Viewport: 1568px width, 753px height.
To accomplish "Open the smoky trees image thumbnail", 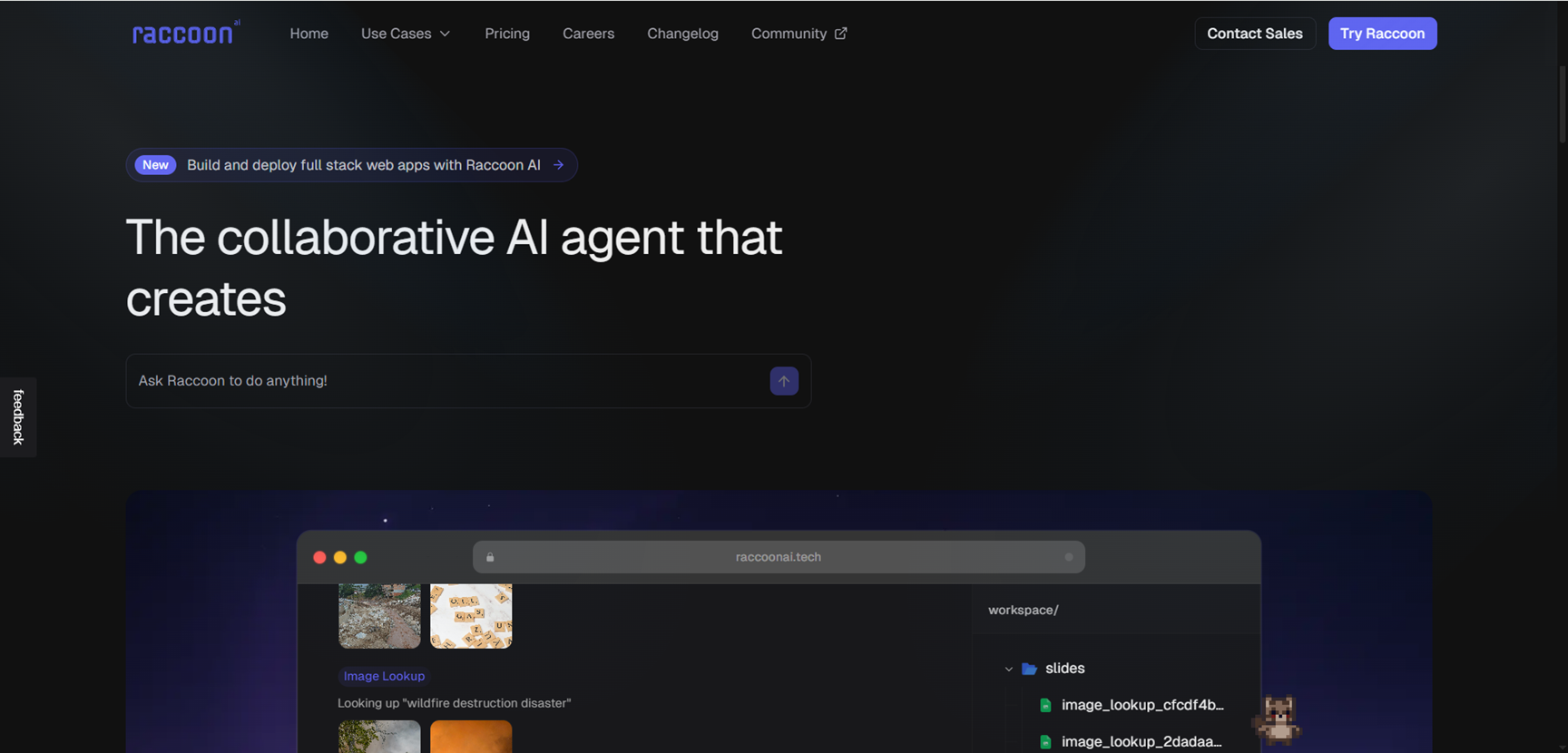I will click(379, 737).
